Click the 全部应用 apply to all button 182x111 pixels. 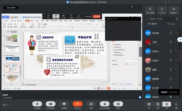click(114, 84)
